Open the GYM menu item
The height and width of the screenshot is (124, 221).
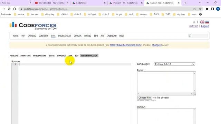tap(53, 36)
